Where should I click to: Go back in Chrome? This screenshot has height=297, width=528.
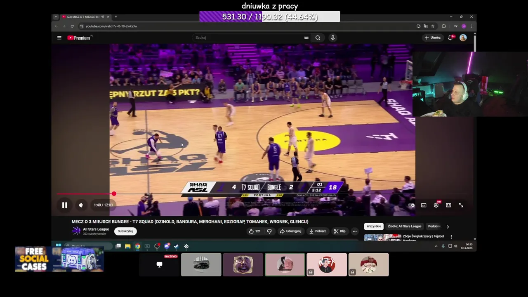[x=56, y=26]
